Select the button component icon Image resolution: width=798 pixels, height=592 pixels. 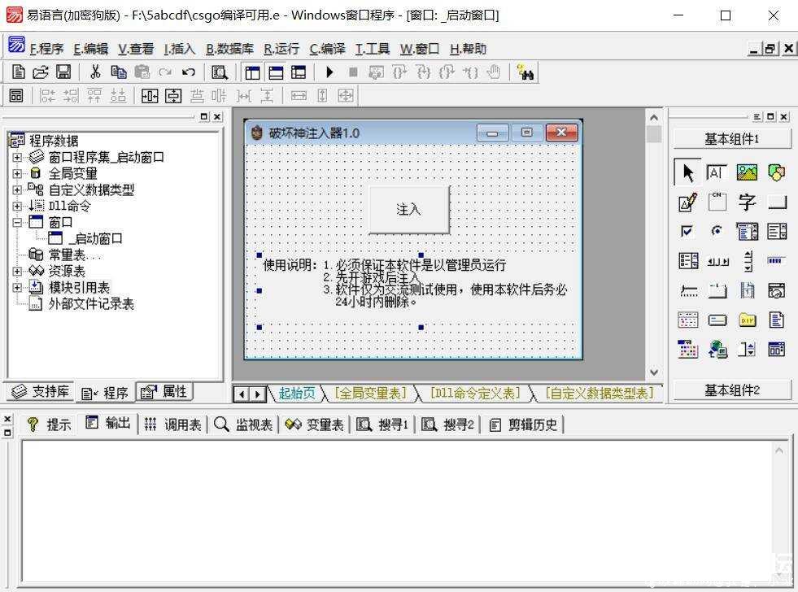click(x=777, y=202)
